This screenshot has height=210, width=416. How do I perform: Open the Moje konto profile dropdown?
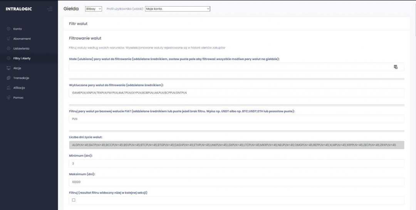pos(178,9)
